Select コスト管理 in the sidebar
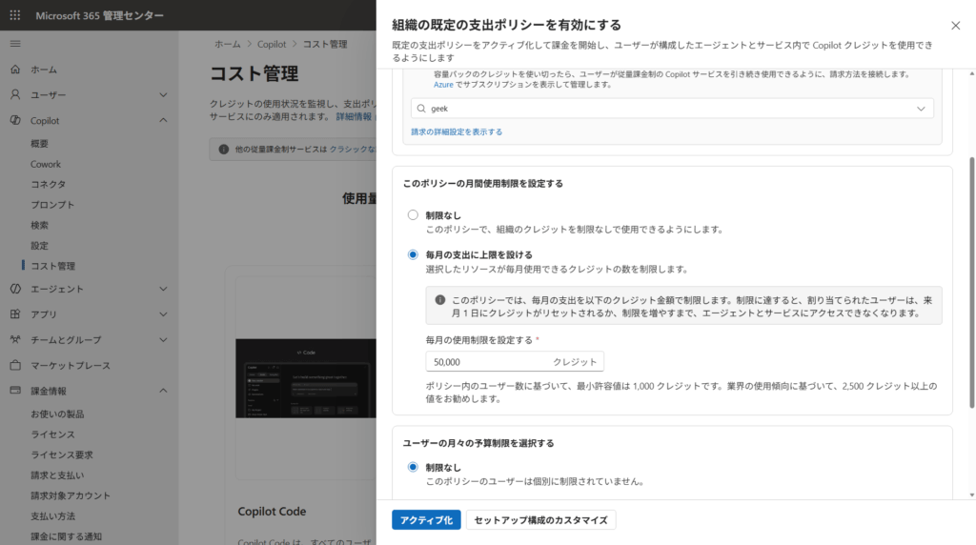Screen dimensions: 976x545 tap(53, 266)
